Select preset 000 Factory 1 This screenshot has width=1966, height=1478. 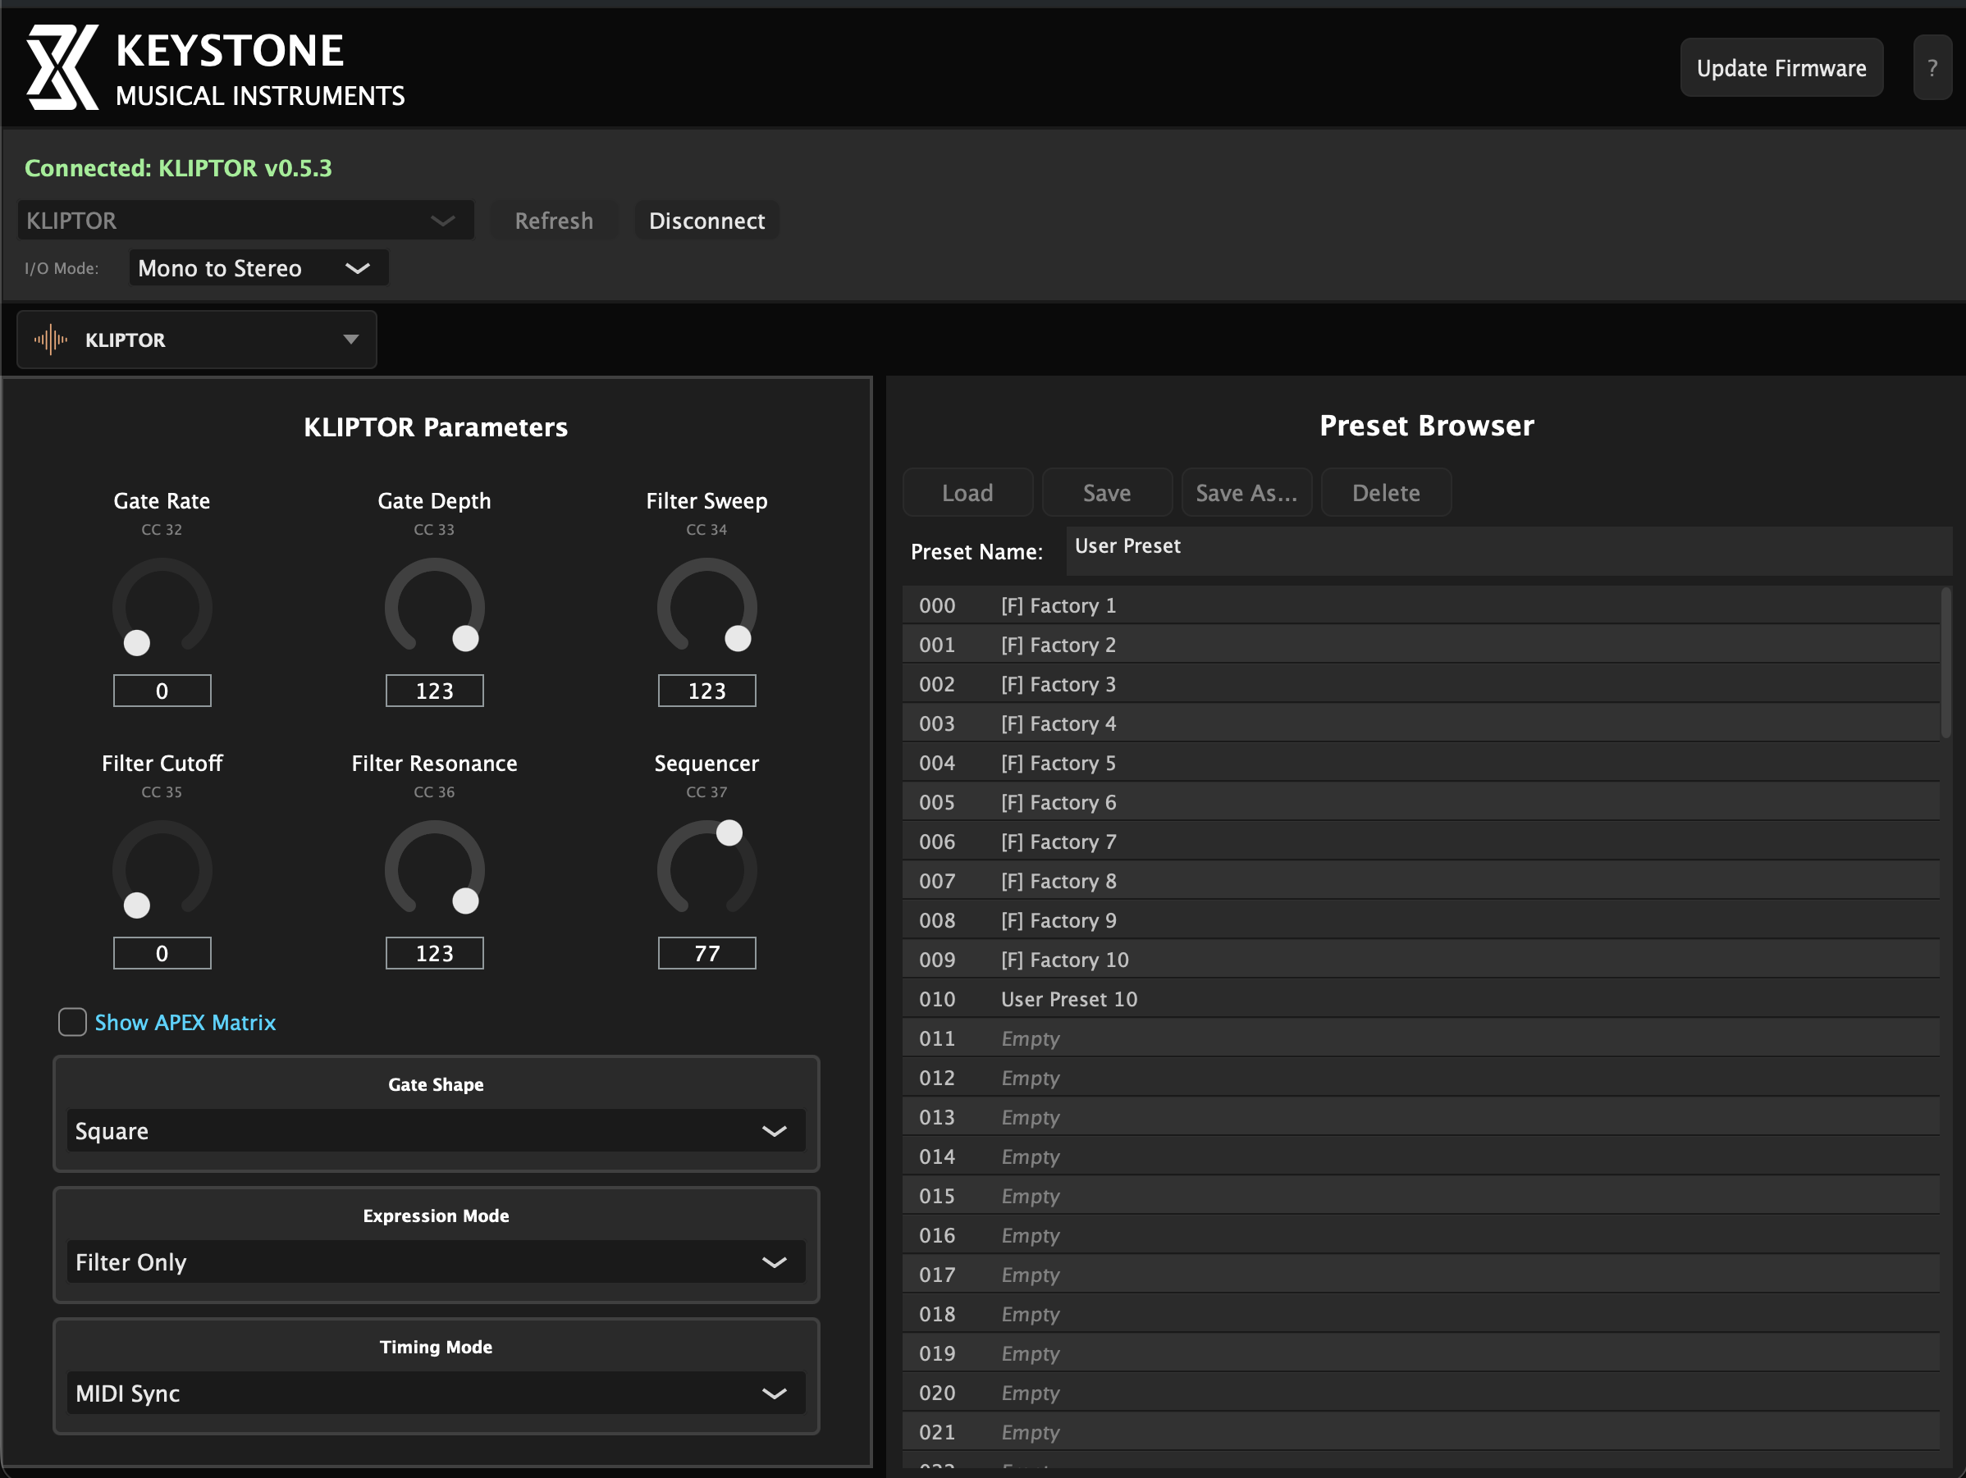click(x=1058, y=606)
